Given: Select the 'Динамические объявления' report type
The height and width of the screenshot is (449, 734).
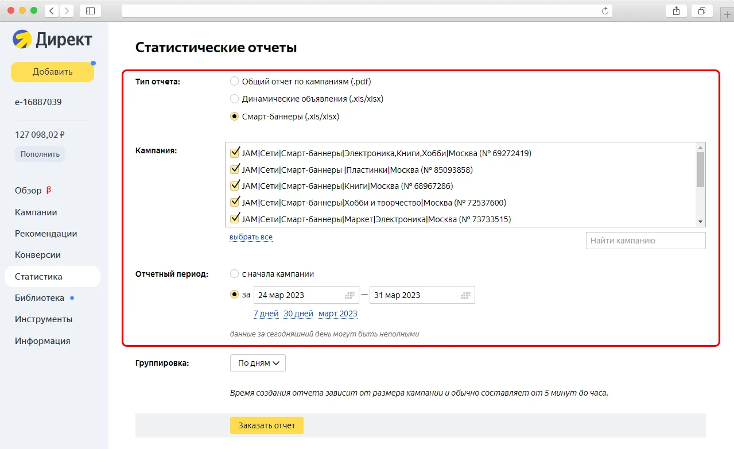Looking at the screenshot, I should tap(234, 99).
